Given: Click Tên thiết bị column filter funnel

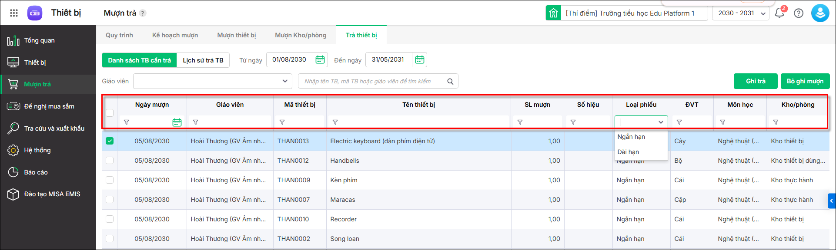Looking at the screenshot, I should 335,122.
